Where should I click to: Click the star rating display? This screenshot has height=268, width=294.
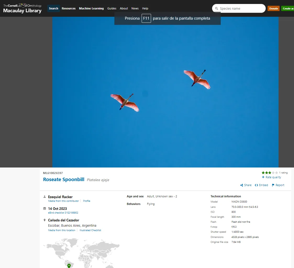[270, 173]
